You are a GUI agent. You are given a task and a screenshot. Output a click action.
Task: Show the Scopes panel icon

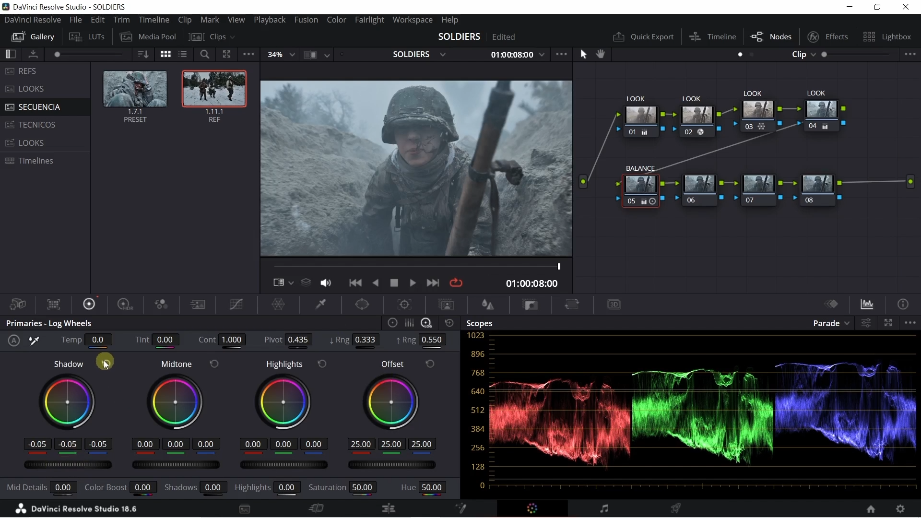point(867,304)
